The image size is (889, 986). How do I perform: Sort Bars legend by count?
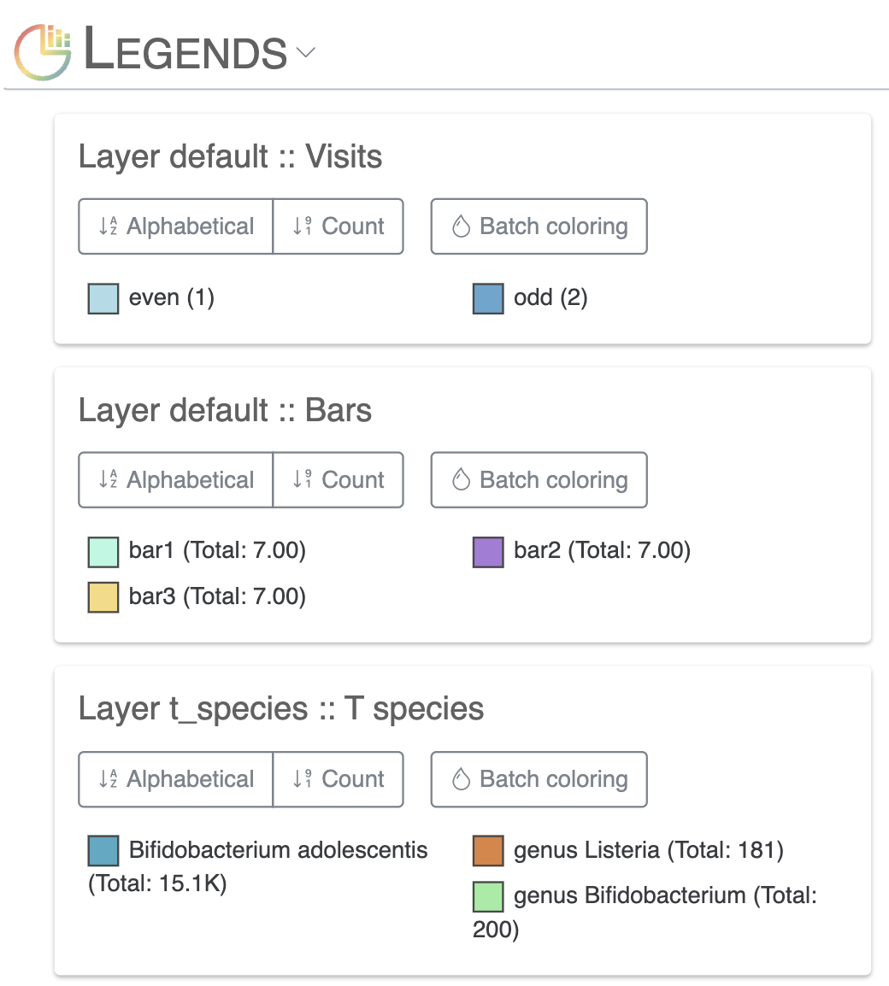coord(339,480)
